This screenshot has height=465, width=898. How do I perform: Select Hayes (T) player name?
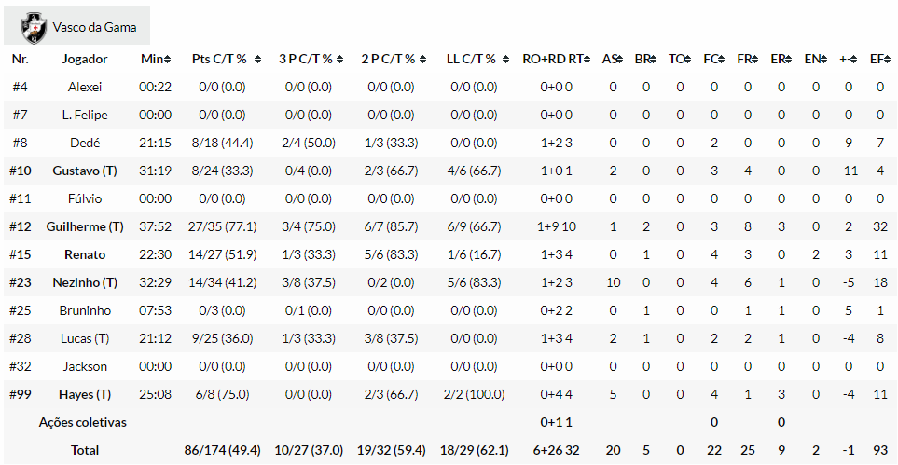[85, 394]
